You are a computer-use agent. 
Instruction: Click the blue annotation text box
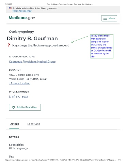(x=102, y=46)
